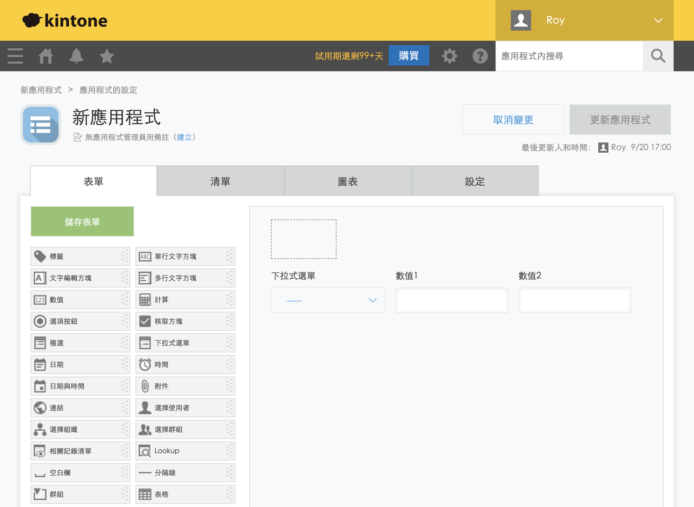The image size is (694, 507).
Task: Open the help question mark icon
Action: (480, 56)
